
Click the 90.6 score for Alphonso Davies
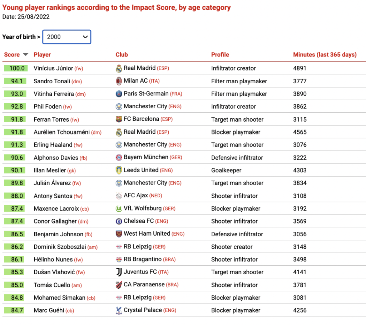14,158
